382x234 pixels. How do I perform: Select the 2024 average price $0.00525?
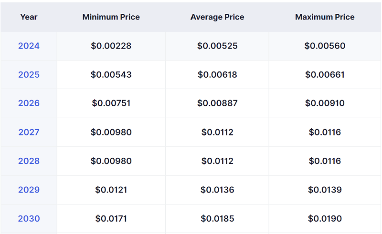point(217,46)
